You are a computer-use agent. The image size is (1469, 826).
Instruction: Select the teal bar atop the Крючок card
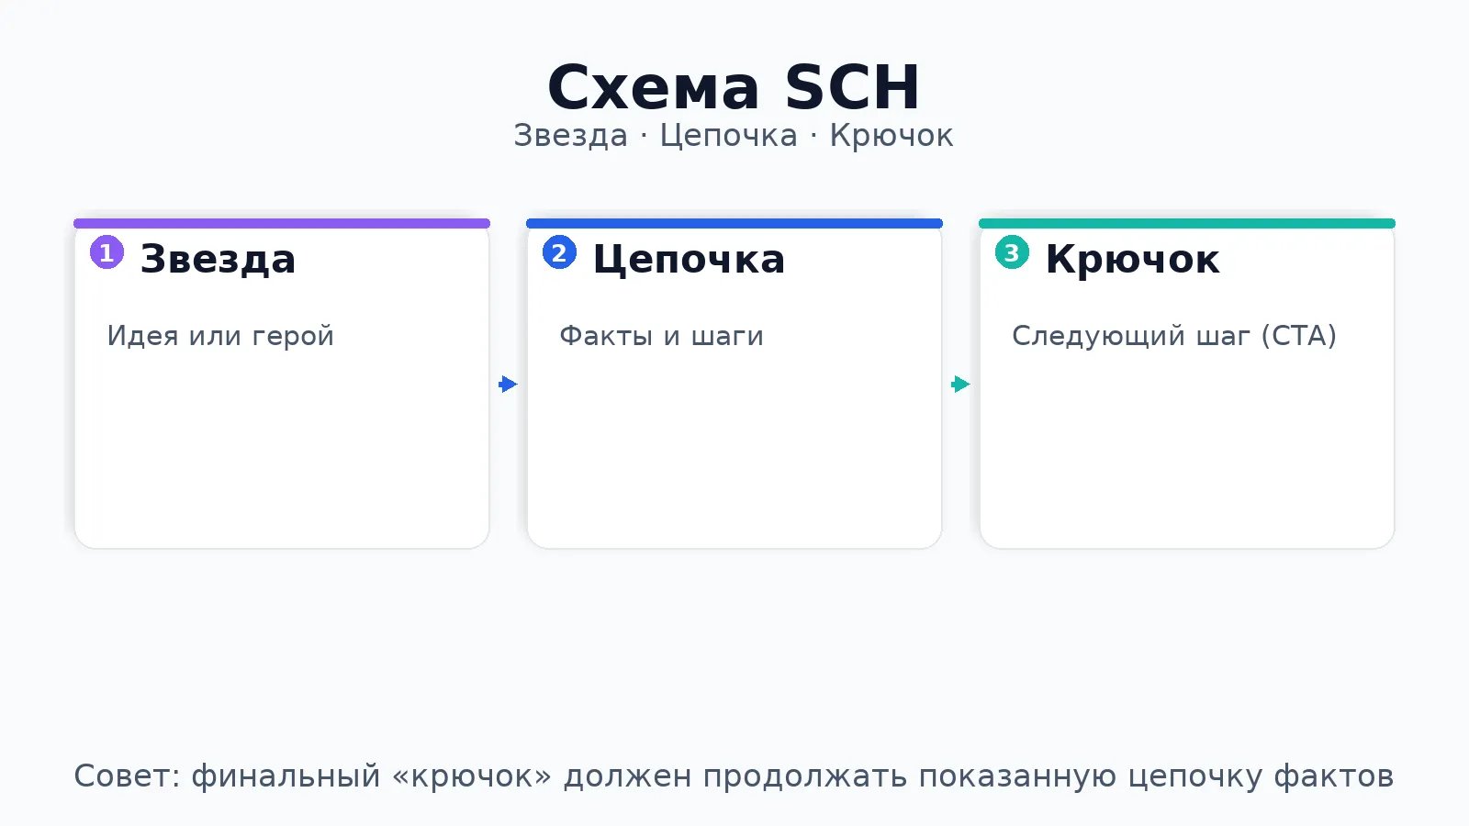tap(1187, 223)
